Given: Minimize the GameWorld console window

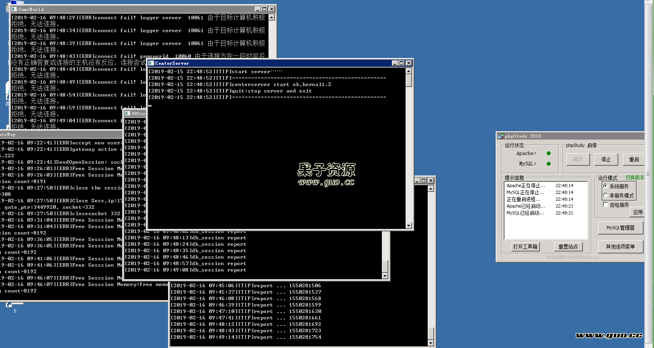Looking at the screenshot, I should [x=258, y=9].
